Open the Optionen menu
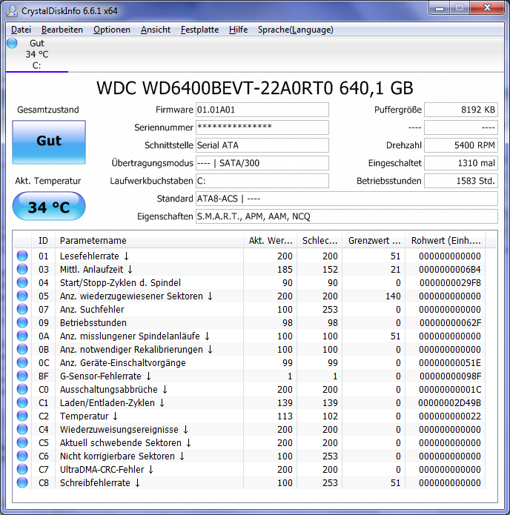This screenshot has height=515, width=510. point(112,30)
